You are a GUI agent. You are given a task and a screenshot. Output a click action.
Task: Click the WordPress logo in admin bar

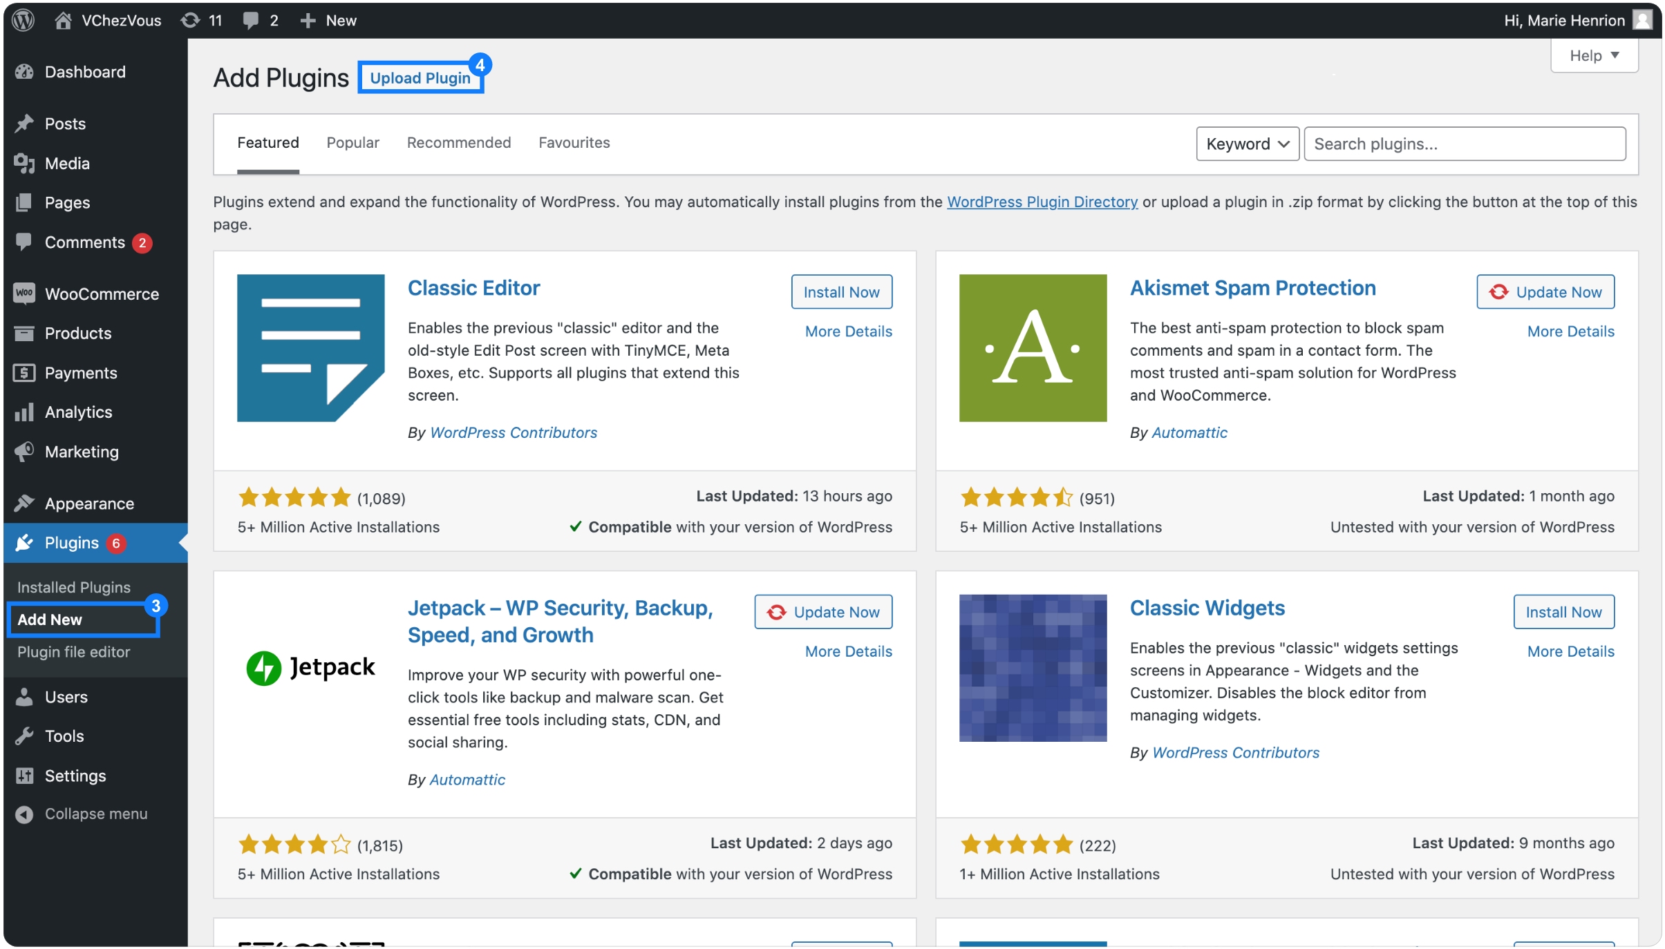point(23,20)
